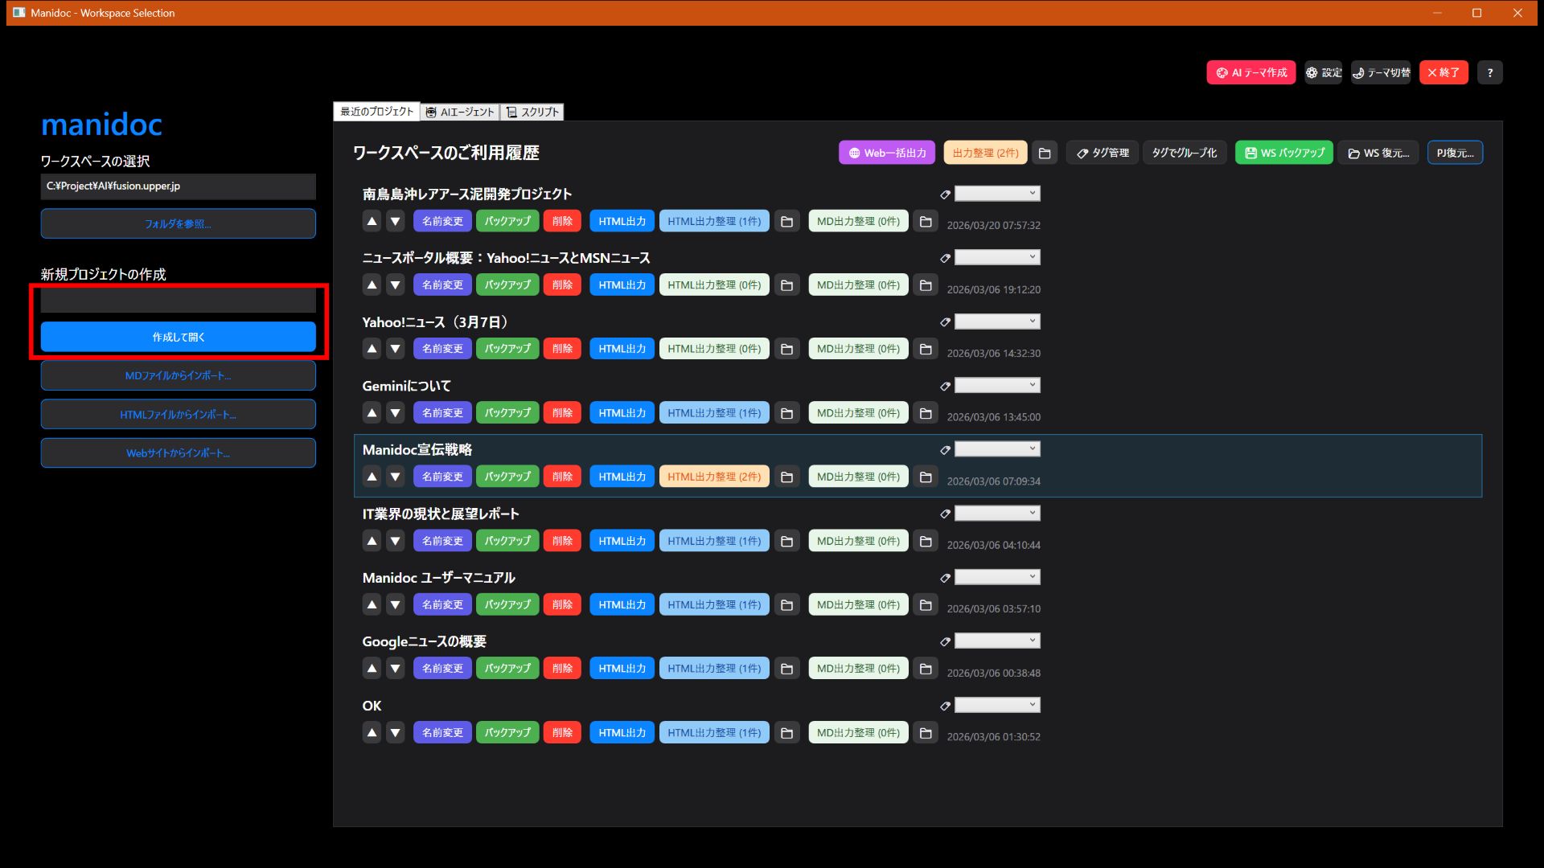Click MDファイルからインポート to import markdown
This screenshot has height=868, width=1544.
click(178, 375)
